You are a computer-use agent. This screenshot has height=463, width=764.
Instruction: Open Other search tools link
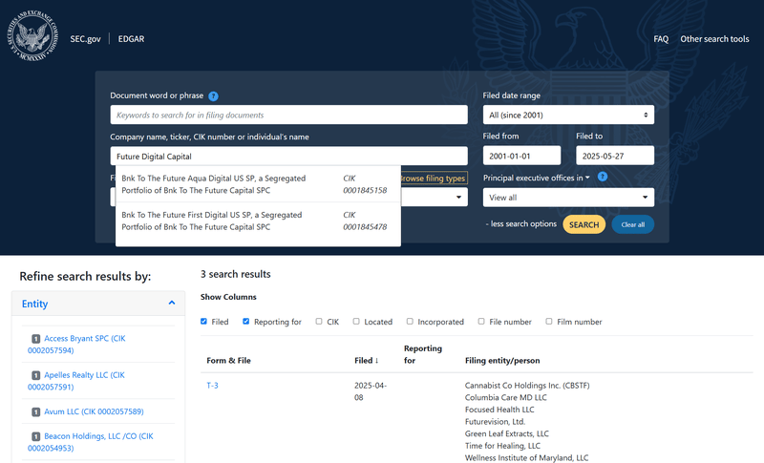714,39
